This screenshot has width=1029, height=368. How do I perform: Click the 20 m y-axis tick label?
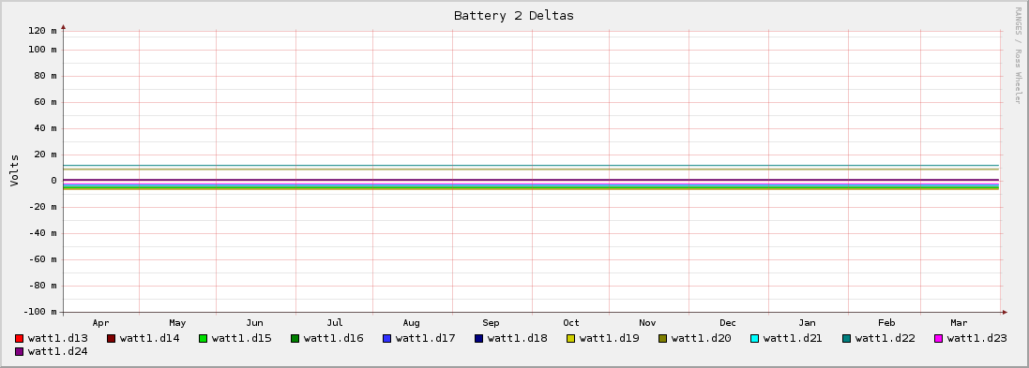tap(45, 155)
